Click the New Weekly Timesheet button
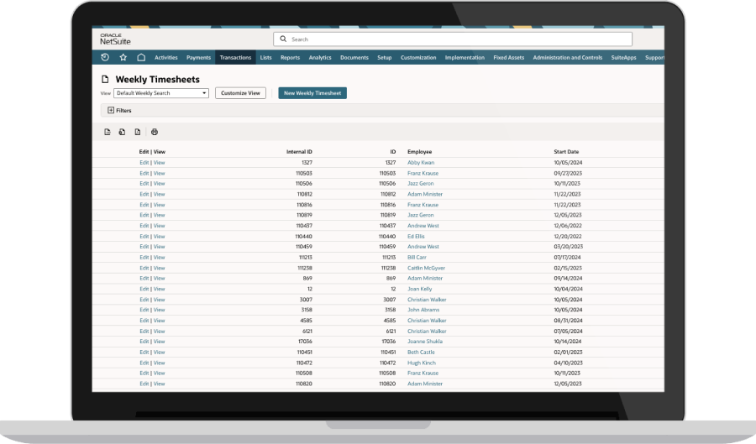Image resolution: width=756 pixels, height=444 pixels. (x=312, y=93)
